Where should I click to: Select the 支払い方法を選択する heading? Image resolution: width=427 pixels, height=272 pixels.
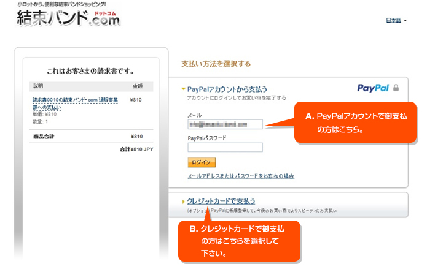(x=216, y=64)
